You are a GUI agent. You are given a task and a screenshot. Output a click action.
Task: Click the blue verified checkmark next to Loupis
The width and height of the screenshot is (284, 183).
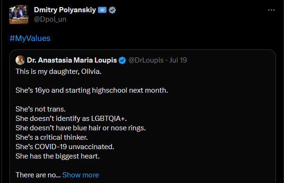pyautogui.click(x=122, y=60)
